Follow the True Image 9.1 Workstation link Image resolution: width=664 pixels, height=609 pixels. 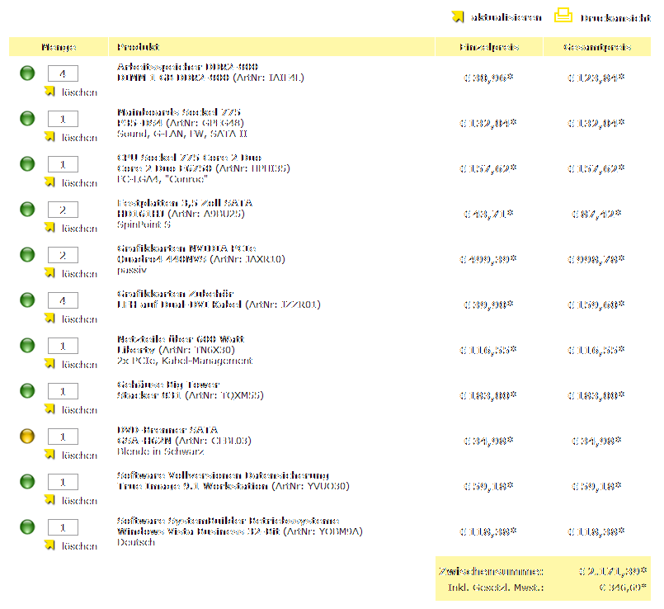tap(192, 487)
